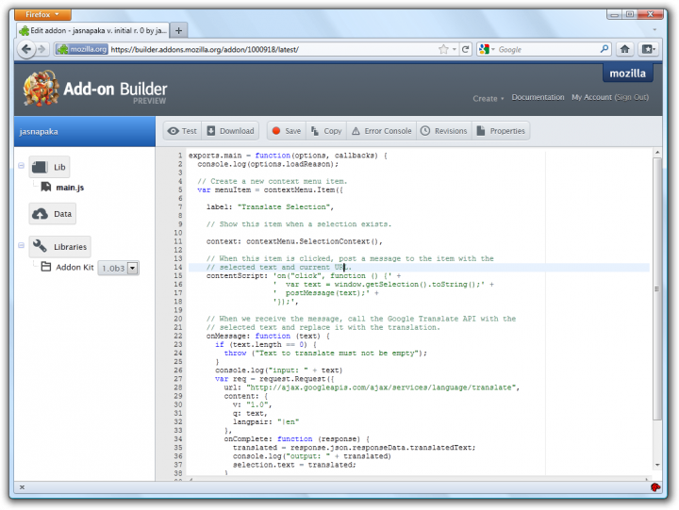Select the main.js file in the tree
Screen dimensions: 679x510
[71, 189]
